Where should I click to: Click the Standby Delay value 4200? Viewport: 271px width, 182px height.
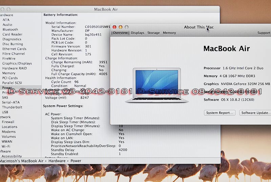click(x=123, y=150)
